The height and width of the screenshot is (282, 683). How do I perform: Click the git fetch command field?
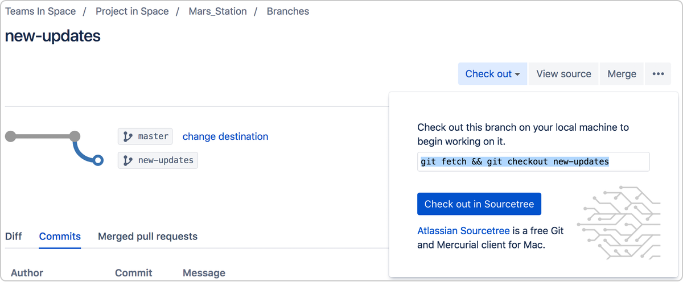(x=533, y=161)
